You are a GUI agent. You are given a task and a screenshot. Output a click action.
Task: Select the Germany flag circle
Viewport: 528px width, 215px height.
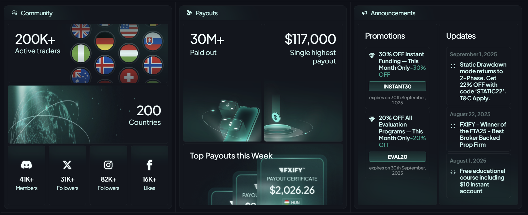coord(105,41)
